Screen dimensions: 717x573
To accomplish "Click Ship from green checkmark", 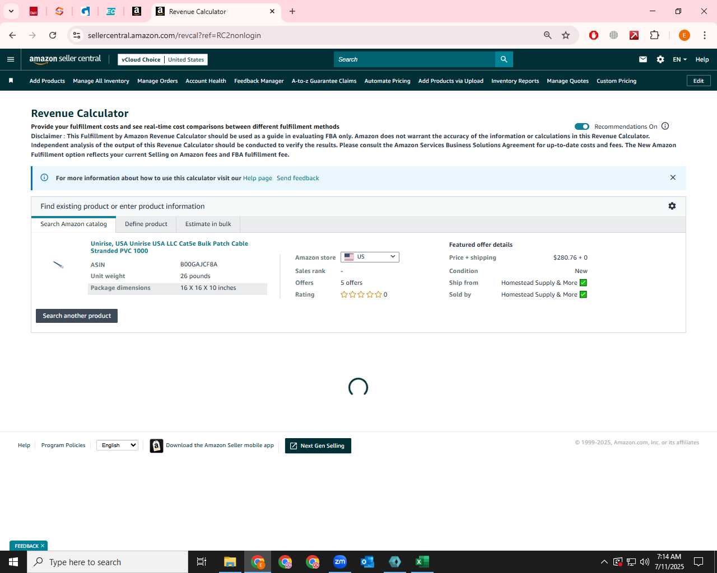I will click(583, 283).
